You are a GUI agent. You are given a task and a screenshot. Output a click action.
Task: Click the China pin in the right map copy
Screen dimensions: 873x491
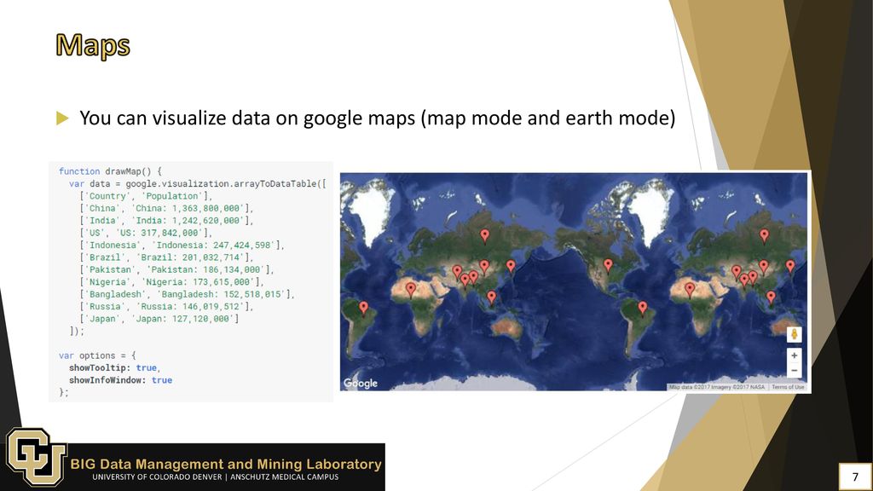tap(764, 267)
